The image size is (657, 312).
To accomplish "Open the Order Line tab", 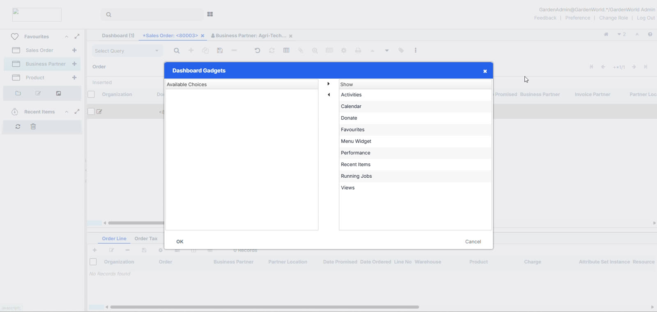I will point(114,238).
